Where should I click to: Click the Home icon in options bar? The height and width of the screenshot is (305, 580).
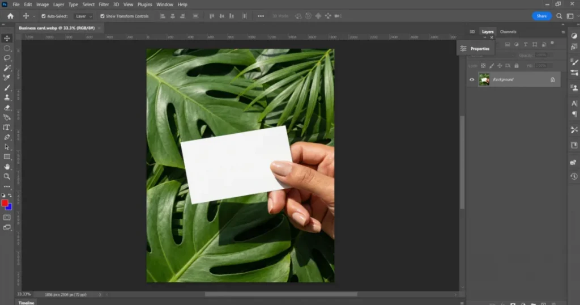(10, 16)
